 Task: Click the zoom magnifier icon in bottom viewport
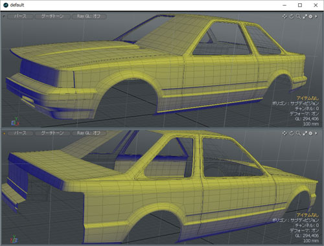coord(298,133)
